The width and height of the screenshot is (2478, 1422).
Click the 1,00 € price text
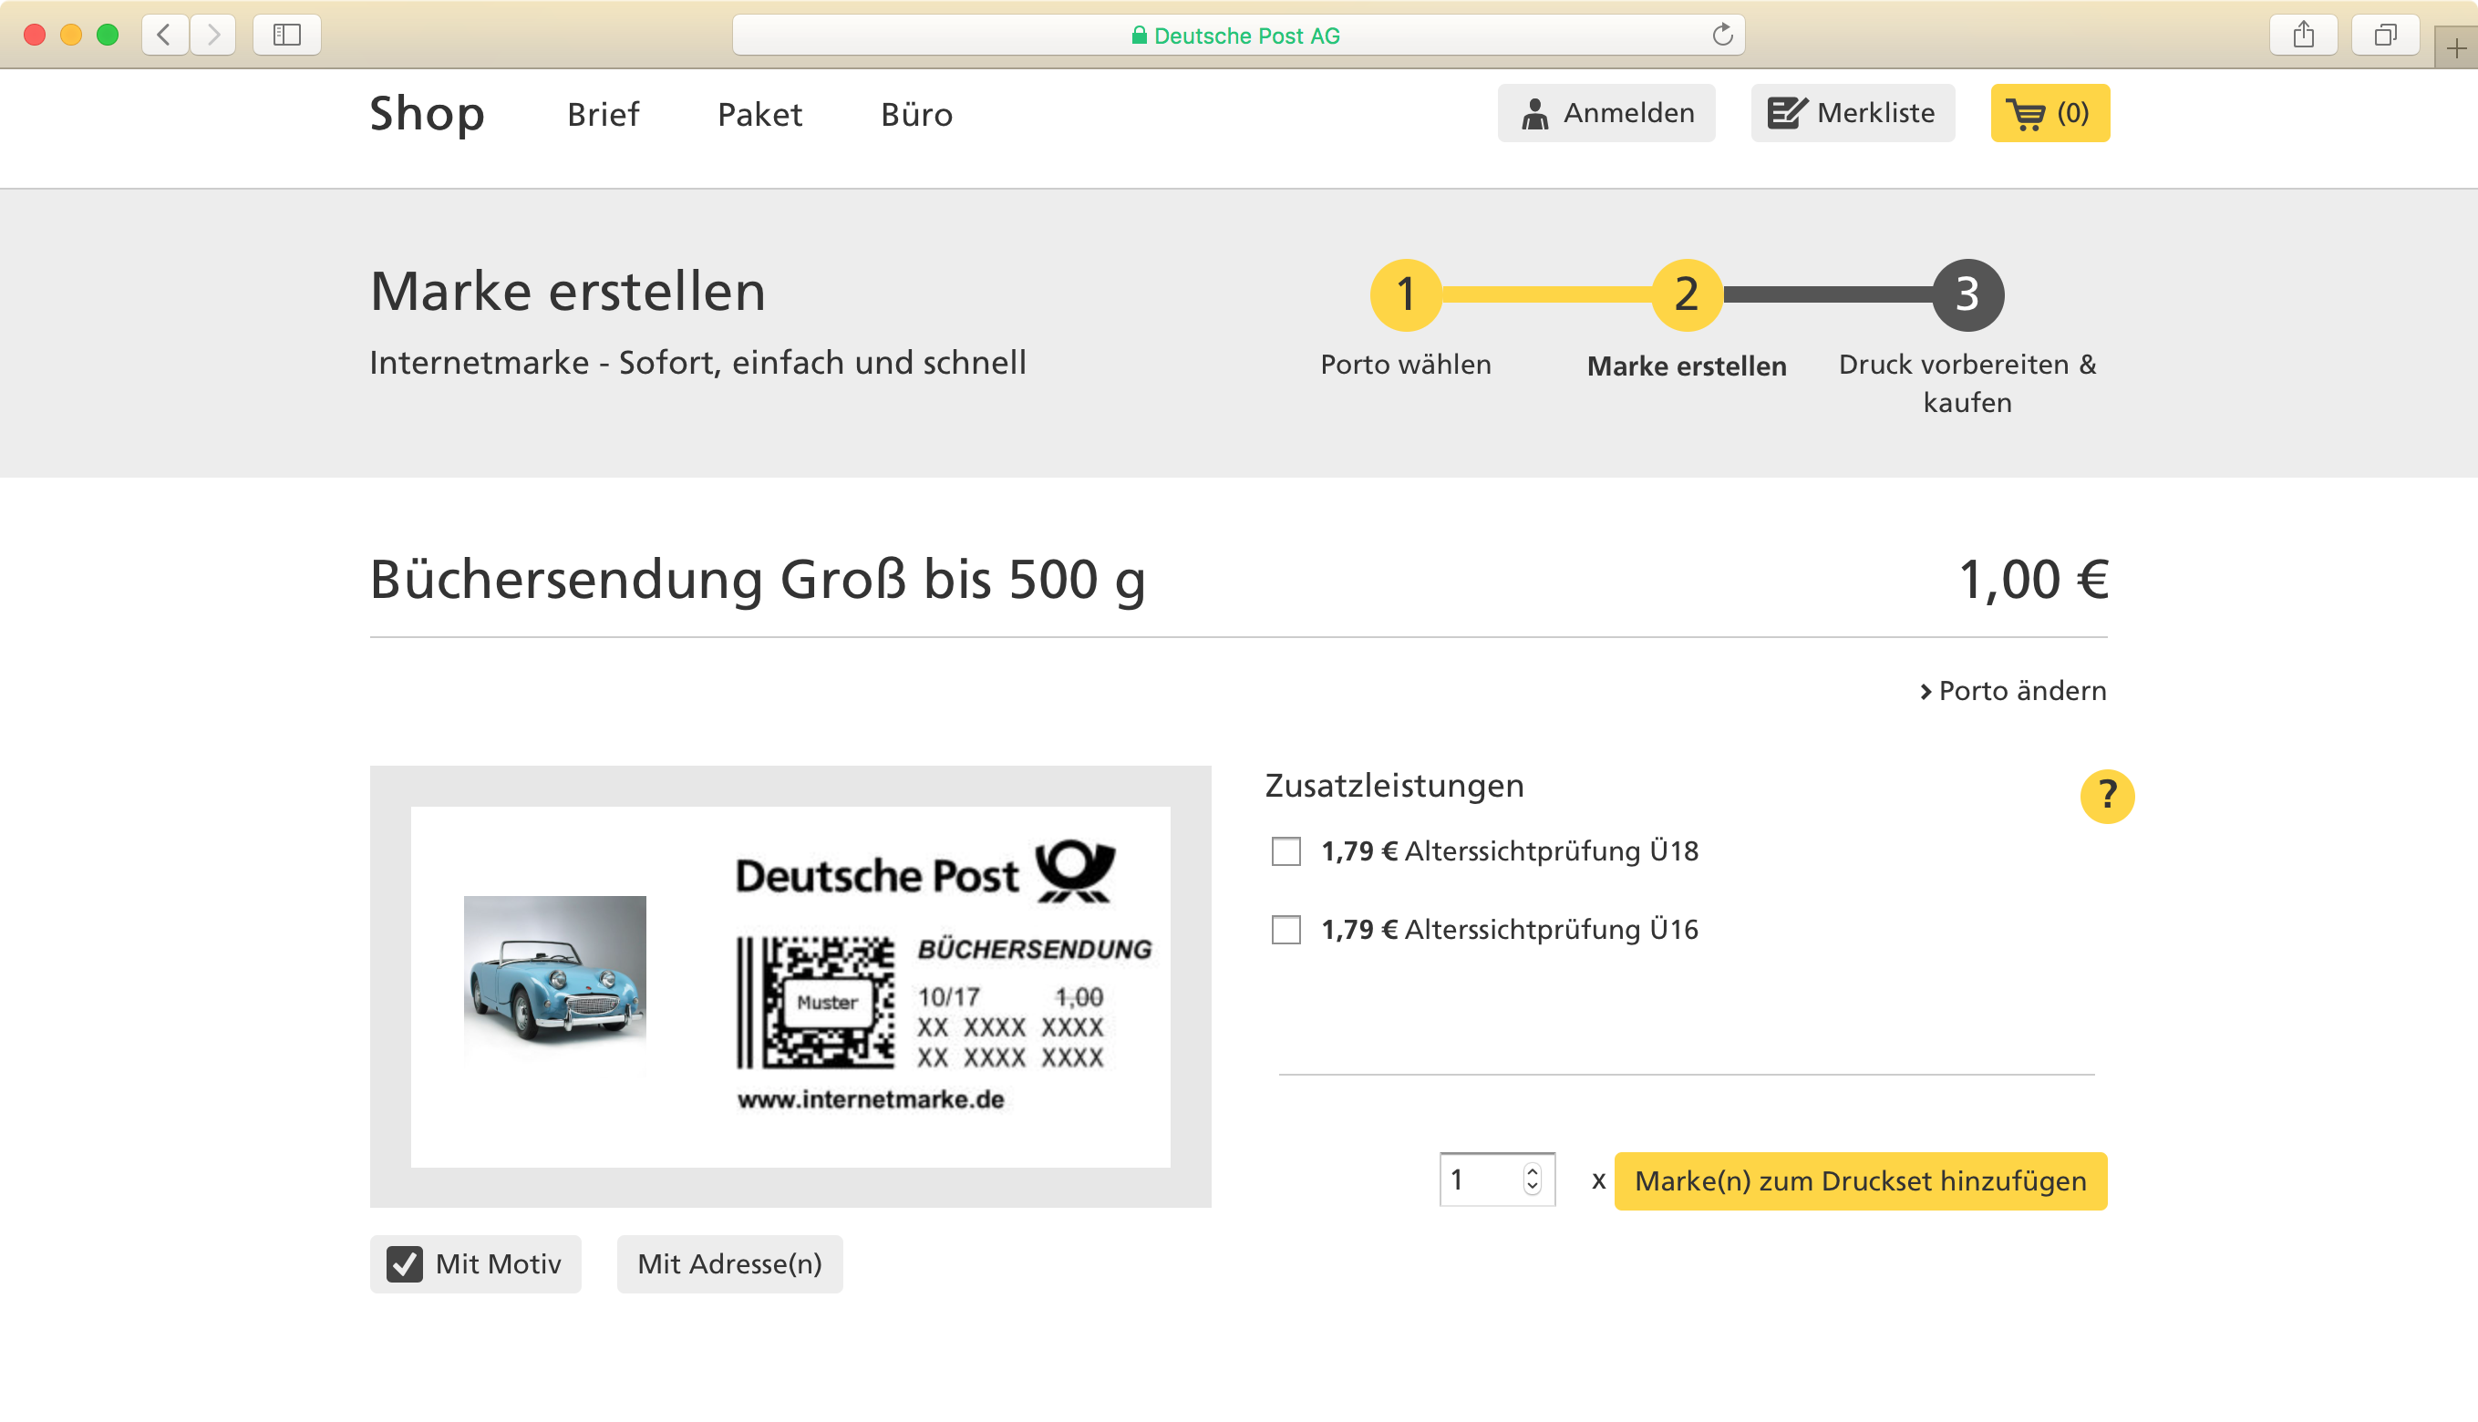tap(2034, 580)
